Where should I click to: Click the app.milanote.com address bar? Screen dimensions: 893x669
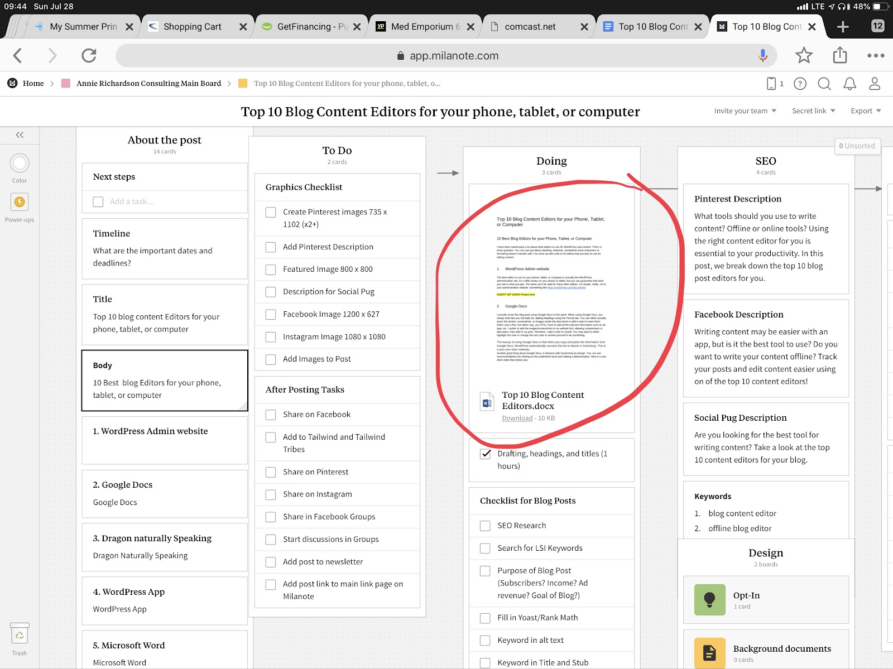(x=448, y=55)
